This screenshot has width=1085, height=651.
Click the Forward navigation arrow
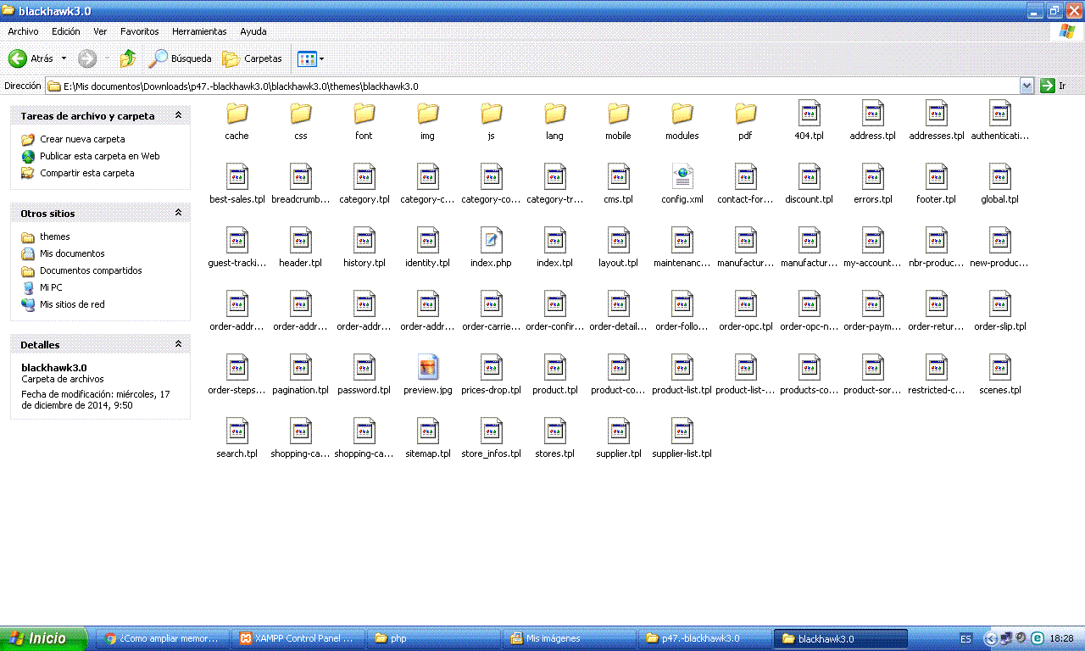[87, 58]
